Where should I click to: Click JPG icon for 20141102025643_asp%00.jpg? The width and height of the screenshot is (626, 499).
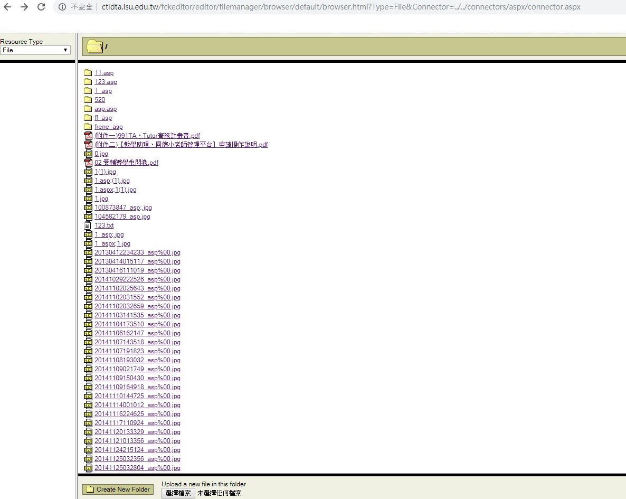pyautogui.click(x=88, y=288)
